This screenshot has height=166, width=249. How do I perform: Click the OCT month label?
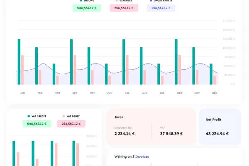pyautogui.click(x=180, y=93)
